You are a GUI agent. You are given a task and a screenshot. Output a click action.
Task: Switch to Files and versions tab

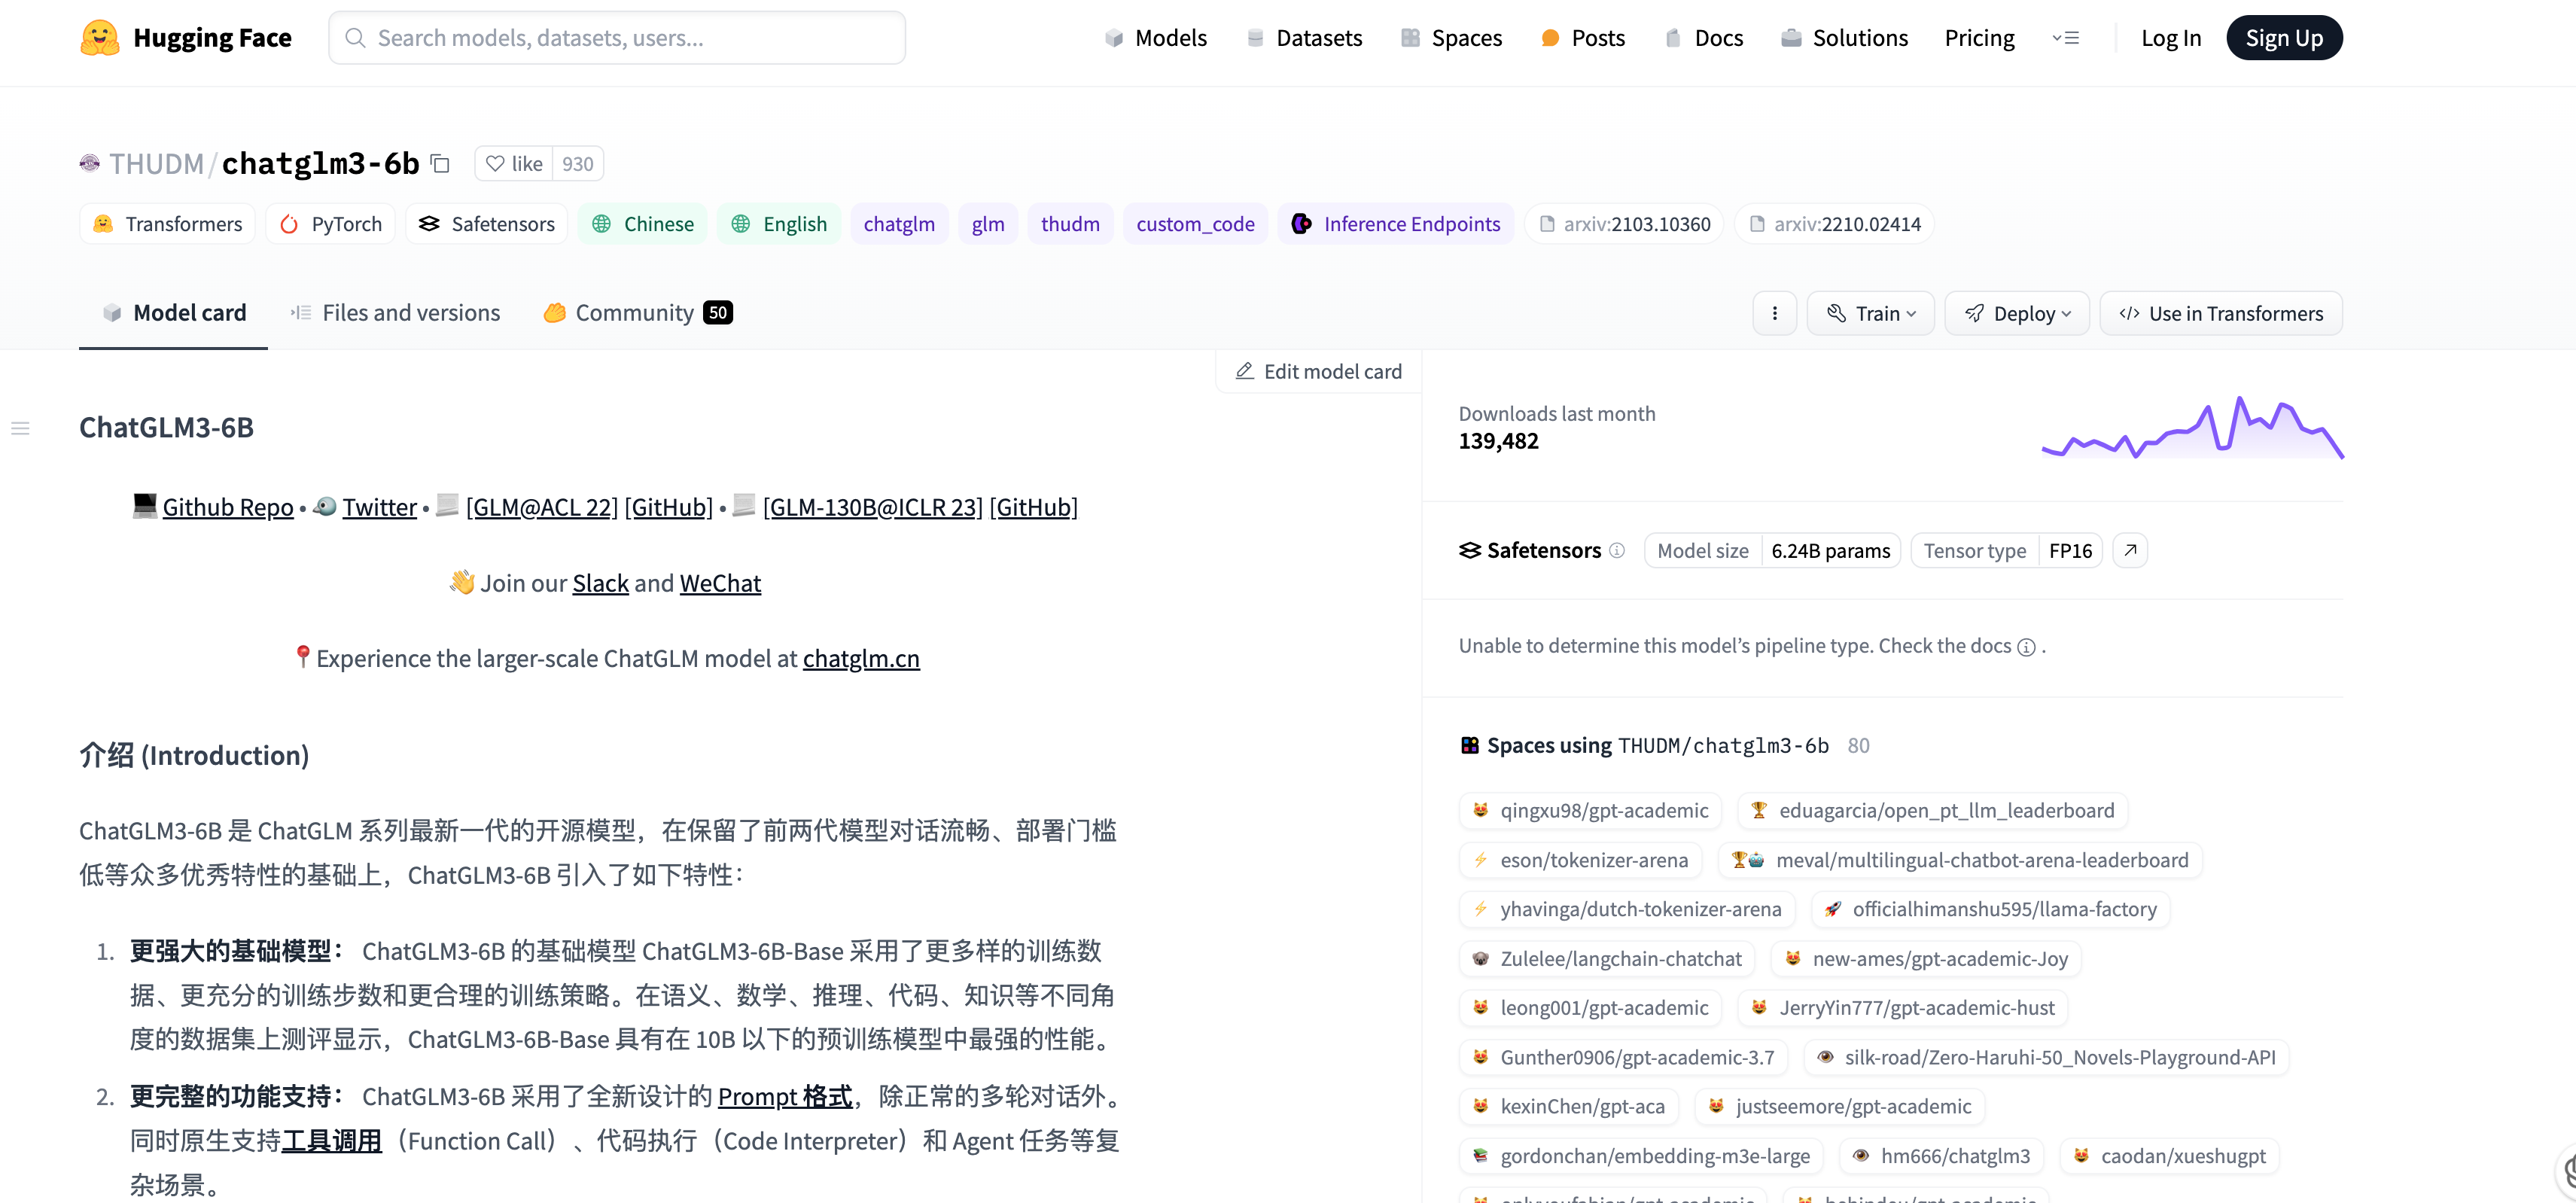tap(395, 313)
